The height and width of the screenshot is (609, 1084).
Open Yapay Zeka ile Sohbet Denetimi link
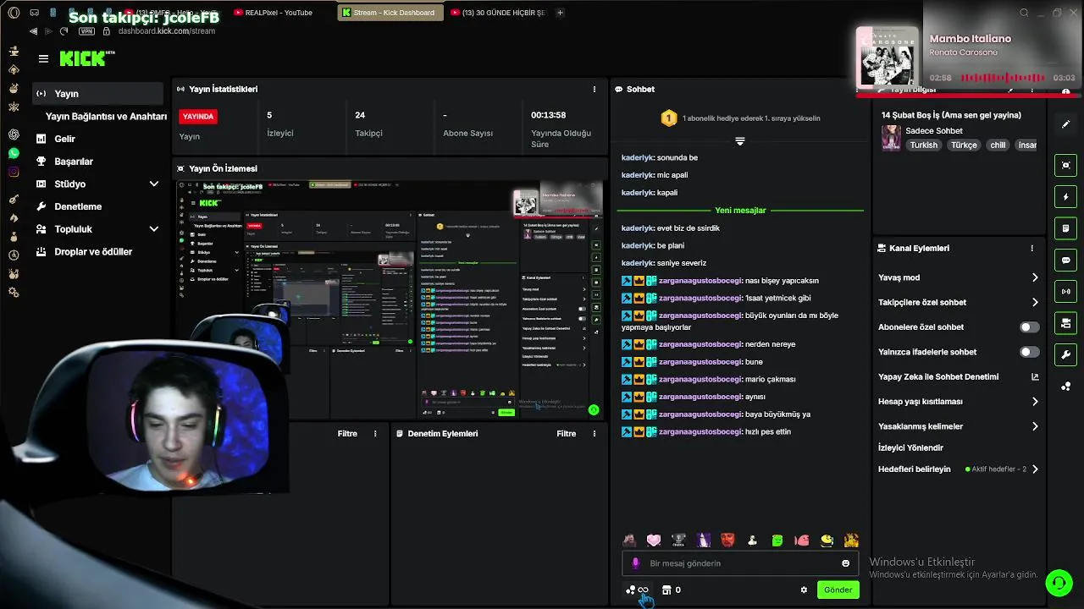958,377
